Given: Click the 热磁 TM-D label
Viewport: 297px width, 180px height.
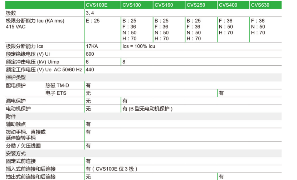Looking at the screenshot, I should tap(57, 85).
